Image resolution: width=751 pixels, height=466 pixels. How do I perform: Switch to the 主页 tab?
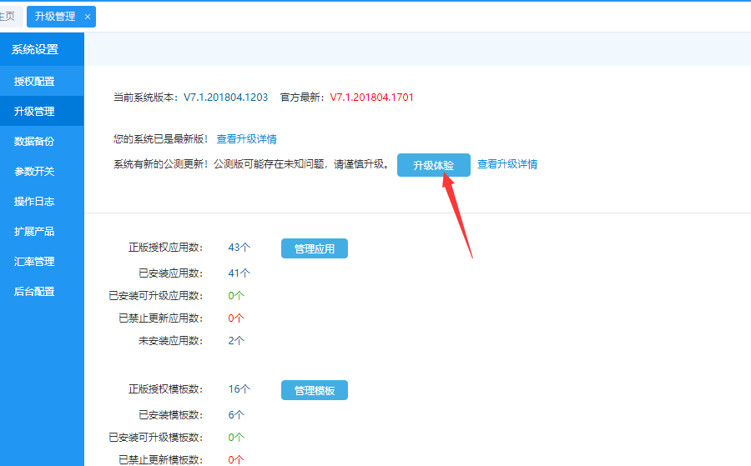pos(8,17)
